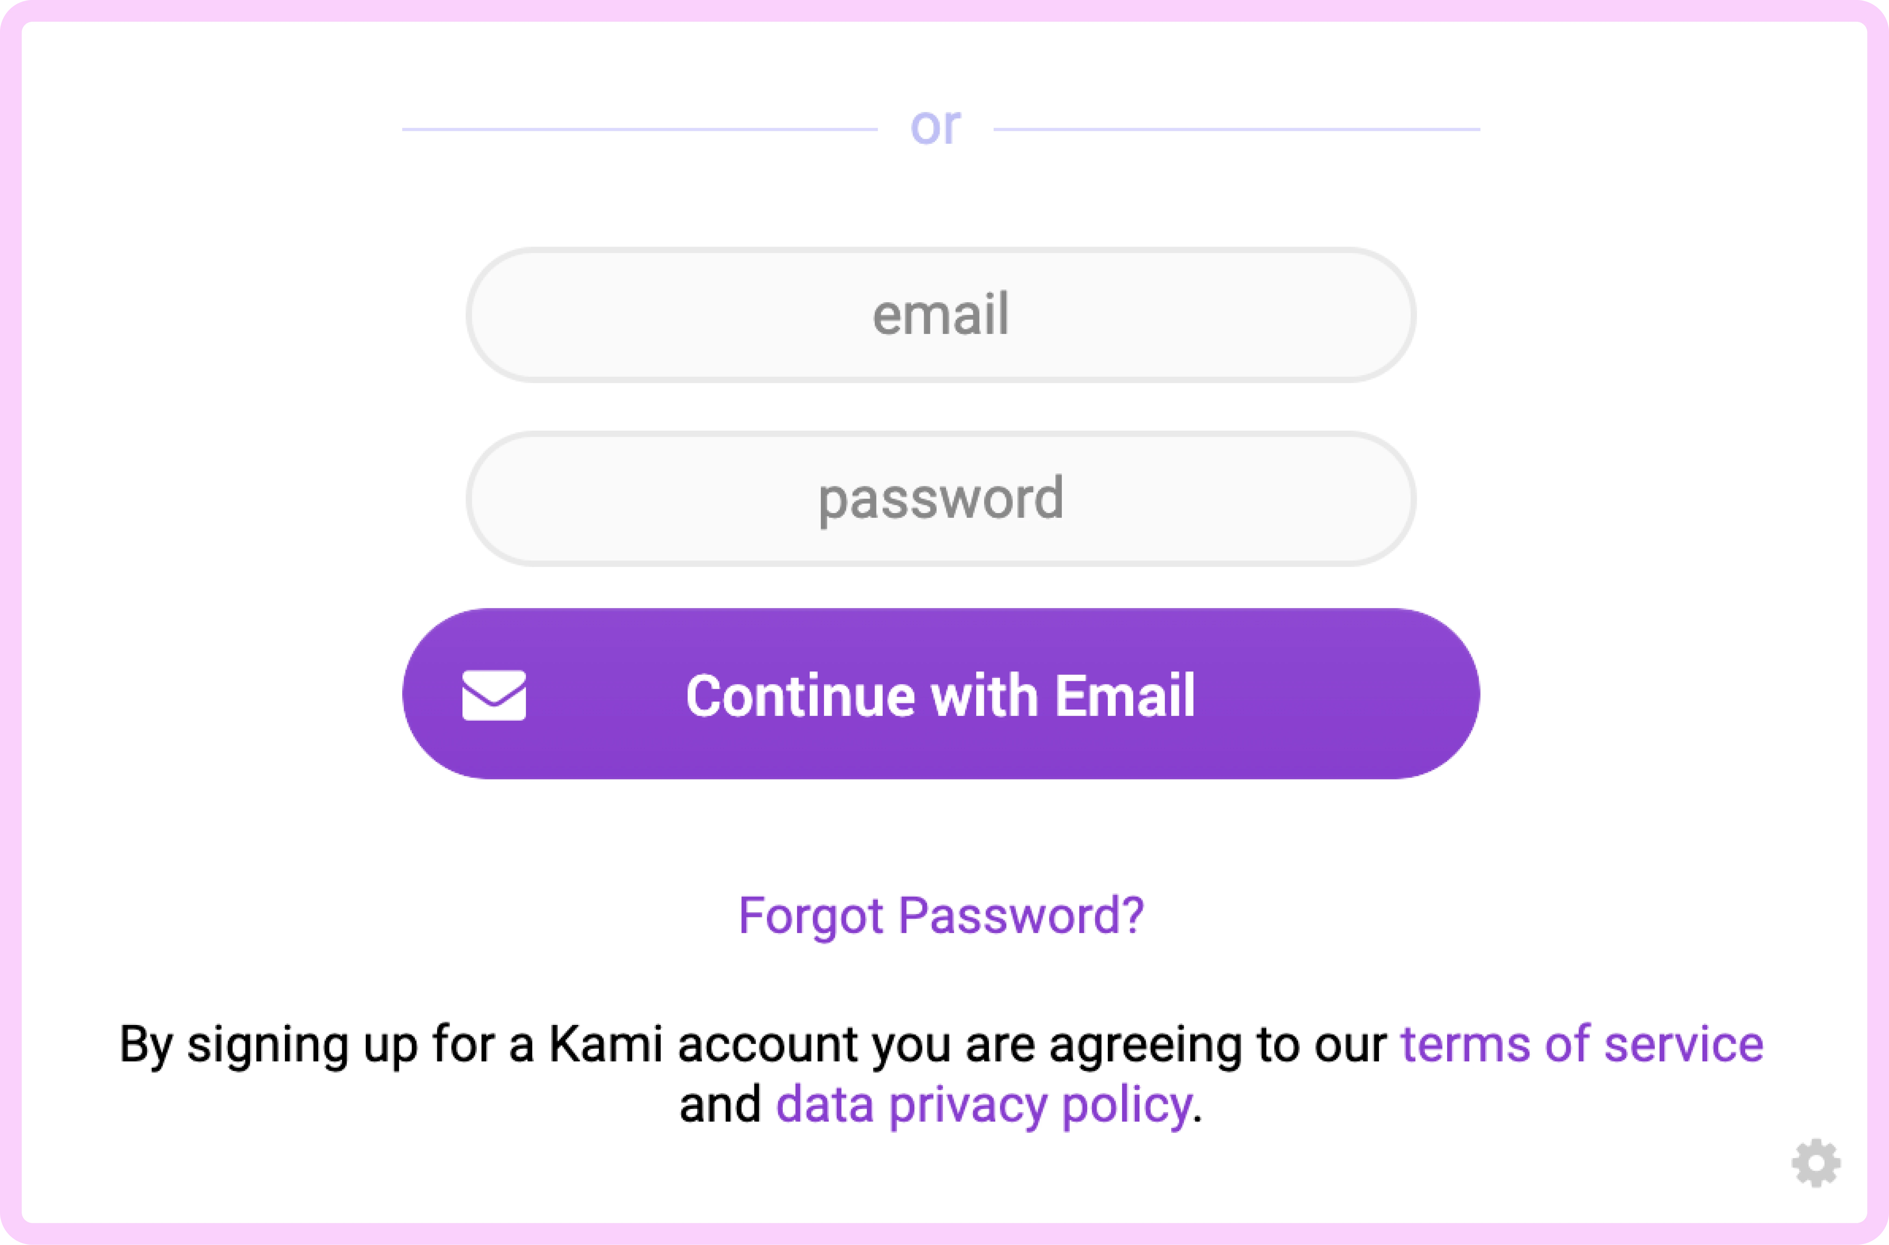Viewport: 1889px width, 1245px height.
Task: Click inside the password placeholder box
Action: point(940,499)
